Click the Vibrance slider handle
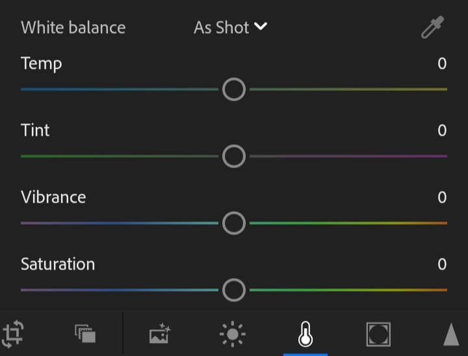 (x=234, y=223)
